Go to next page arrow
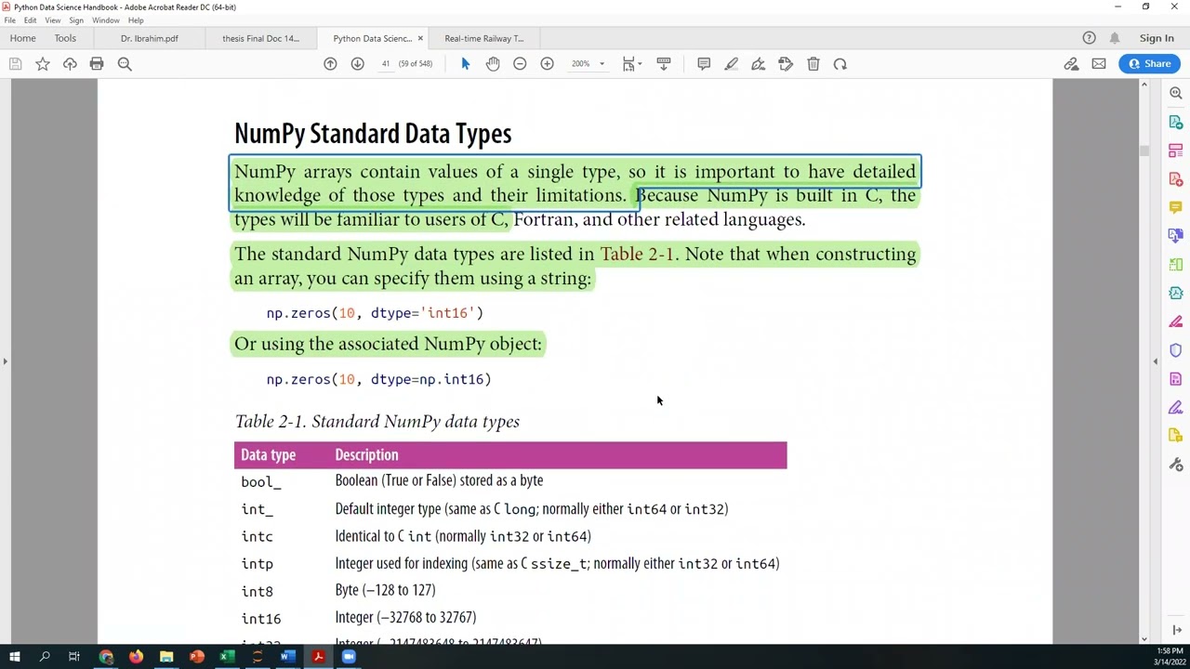The image size is (1190, 669). tap(357, 64)
